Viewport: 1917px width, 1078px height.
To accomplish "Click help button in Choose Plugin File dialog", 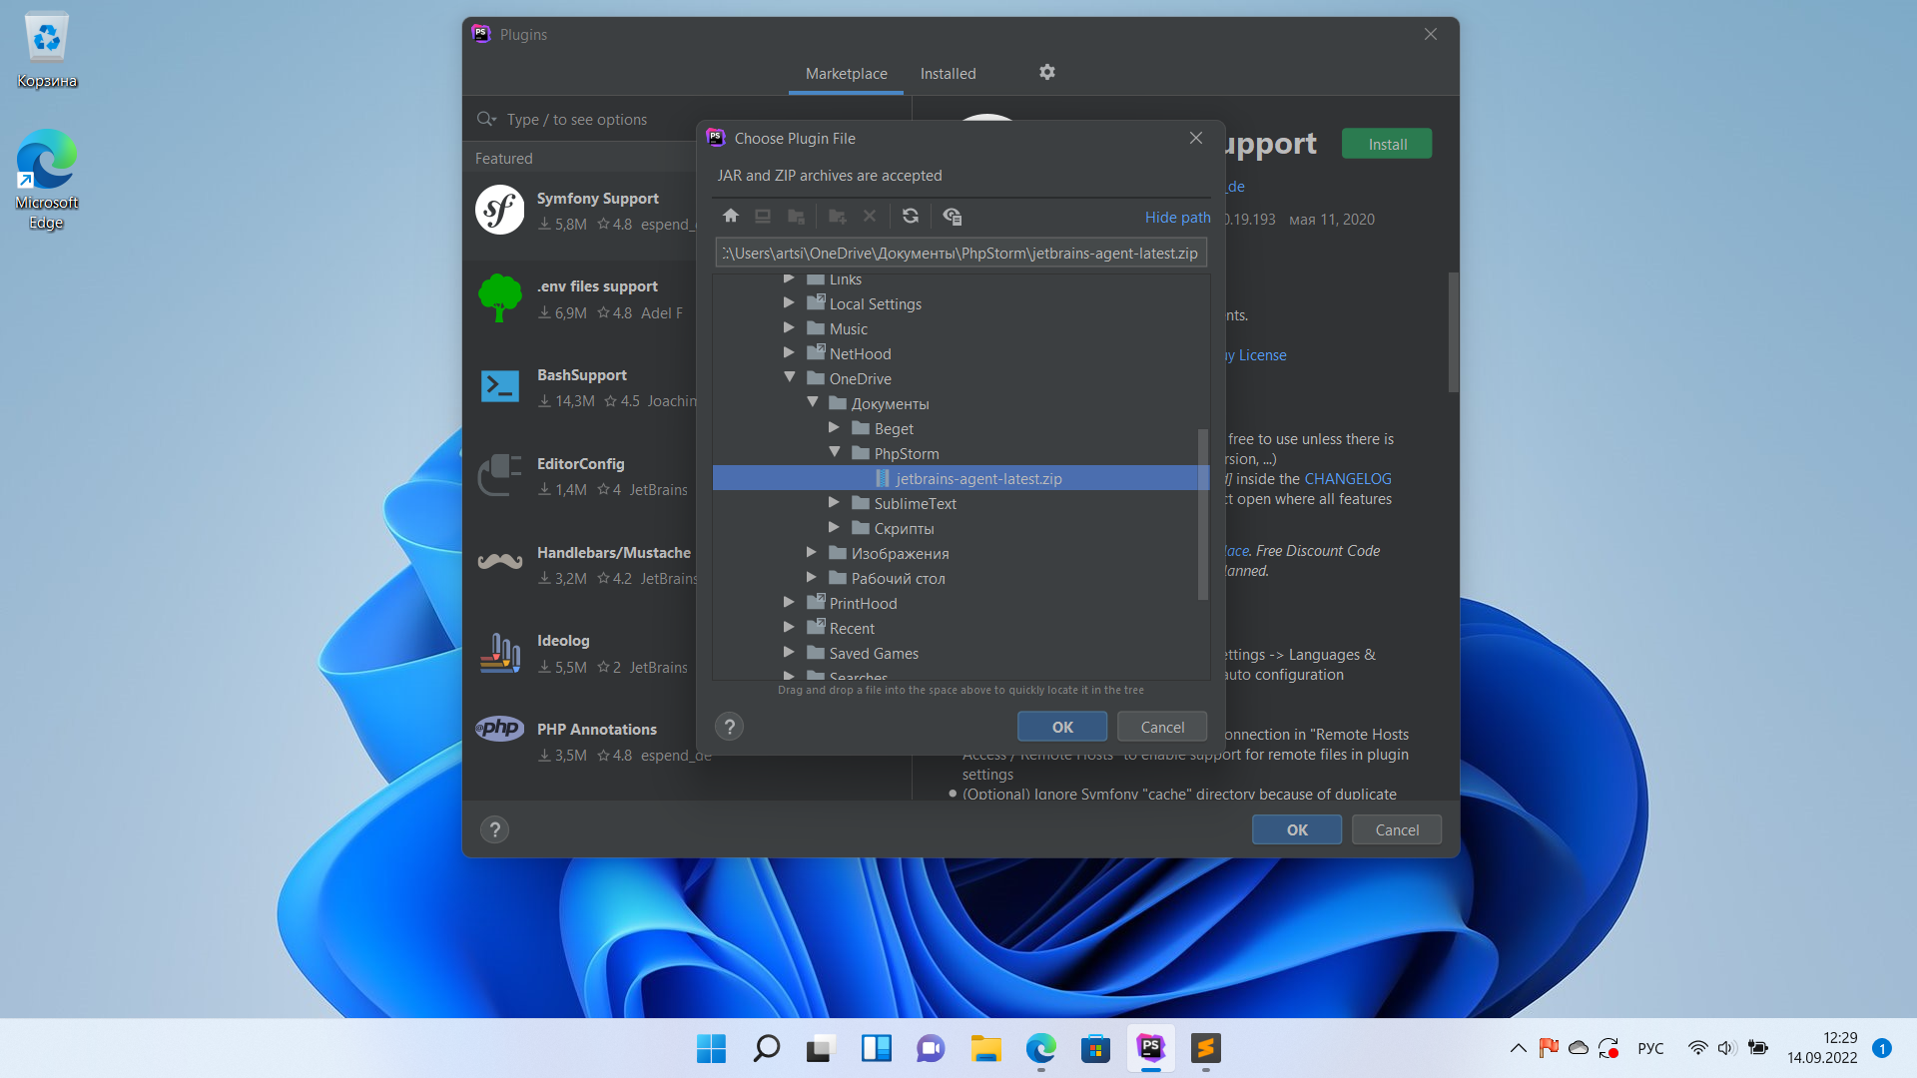I will pyautogui.click(x=730, y=727).
